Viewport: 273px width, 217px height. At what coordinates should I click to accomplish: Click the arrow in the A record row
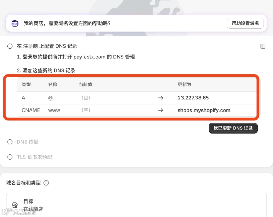coord(160,98)
